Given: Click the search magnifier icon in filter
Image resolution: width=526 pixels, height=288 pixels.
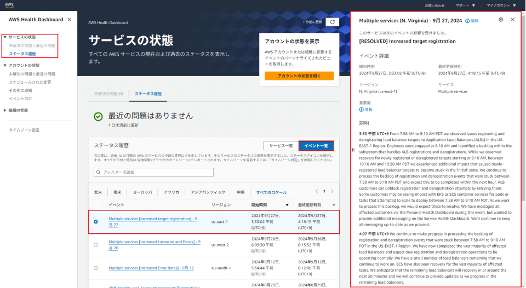Looking at the screenshot, I should tap(98, 172).
